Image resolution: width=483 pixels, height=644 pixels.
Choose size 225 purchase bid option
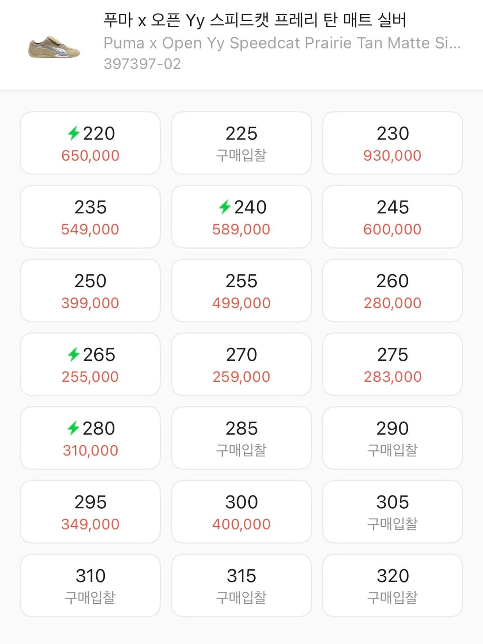coord(241,143)
